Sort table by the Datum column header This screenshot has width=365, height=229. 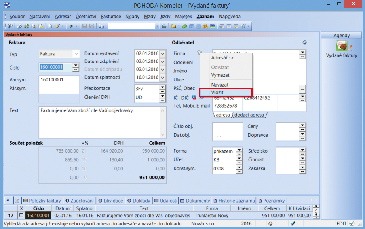click(62, 208)
